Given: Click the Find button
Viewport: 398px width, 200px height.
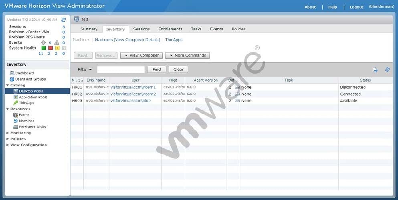Looking at the screenshot, I should pos(157,69).
